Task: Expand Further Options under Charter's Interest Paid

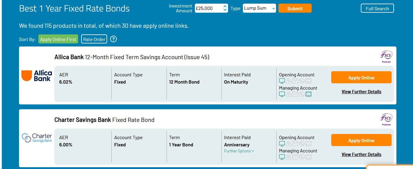Action: (x=239, y=151)
